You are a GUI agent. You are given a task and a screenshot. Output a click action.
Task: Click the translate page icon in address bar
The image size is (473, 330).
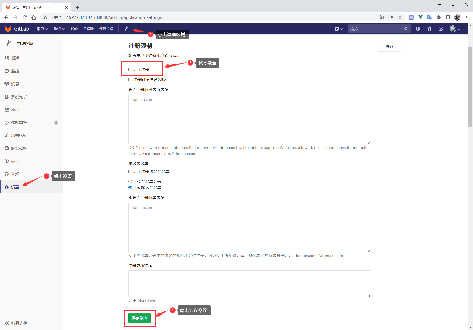(x=382, y=17)
